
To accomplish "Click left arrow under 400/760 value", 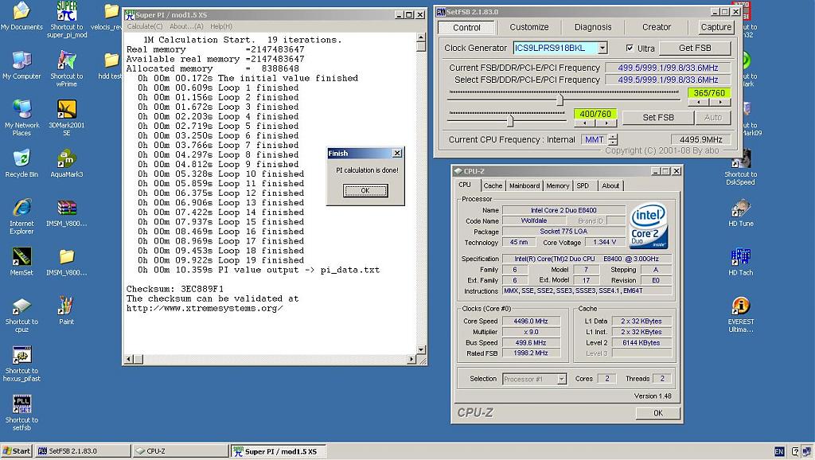I will [585, 123].
